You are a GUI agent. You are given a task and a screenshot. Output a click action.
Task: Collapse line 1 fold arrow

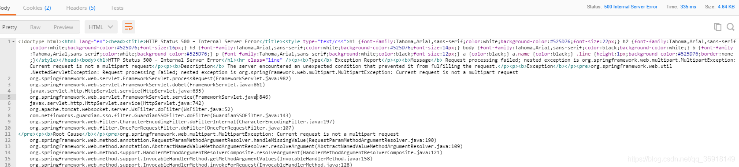point(14,41)
